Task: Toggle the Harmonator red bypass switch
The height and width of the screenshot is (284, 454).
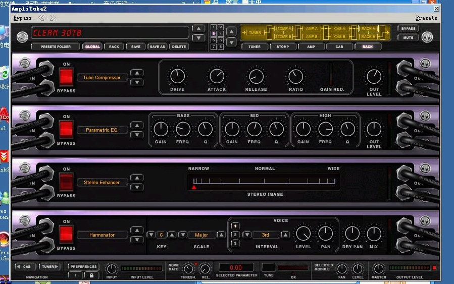Action: point(66,234)
